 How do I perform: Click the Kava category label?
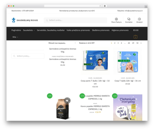95,104
